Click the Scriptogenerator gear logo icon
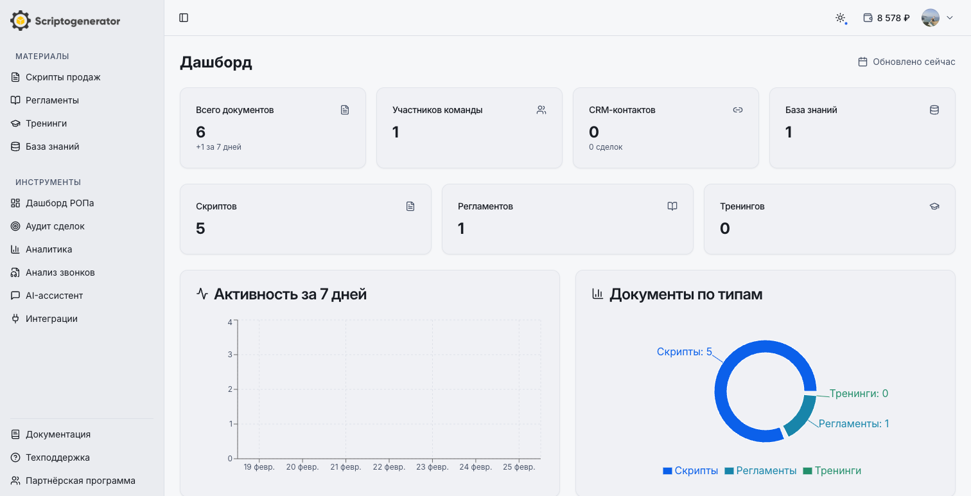This screenshot has width=971, height=496. 21,21
